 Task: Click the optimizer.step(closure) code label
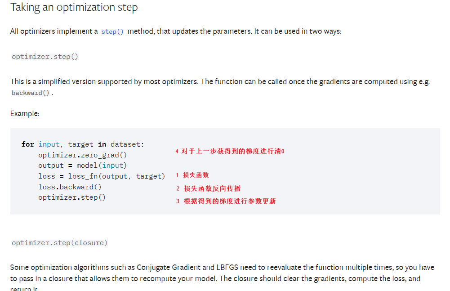coord(60,243)
